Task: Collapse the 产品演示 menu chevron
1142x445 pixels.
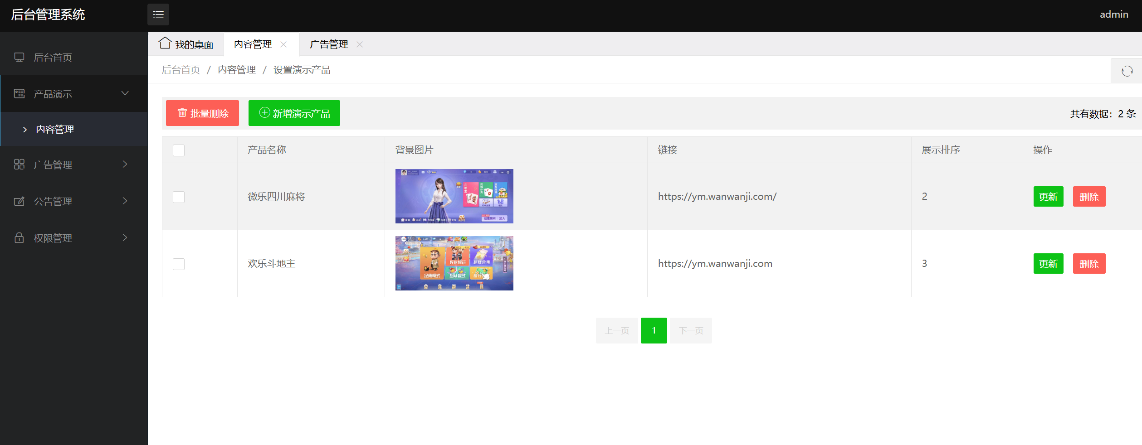Action: (125, 93)
